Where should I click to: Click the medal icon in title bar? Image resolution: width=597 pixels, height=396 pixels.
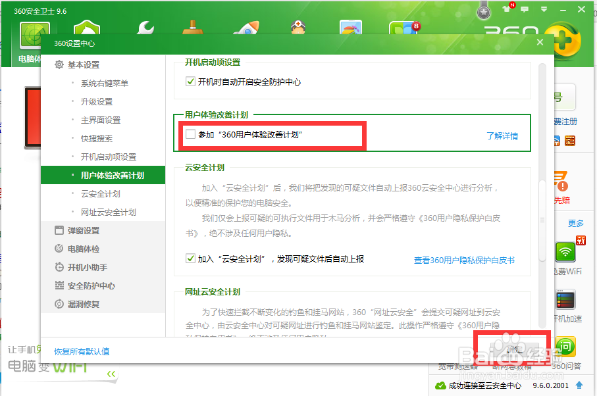tap(484, 11)
